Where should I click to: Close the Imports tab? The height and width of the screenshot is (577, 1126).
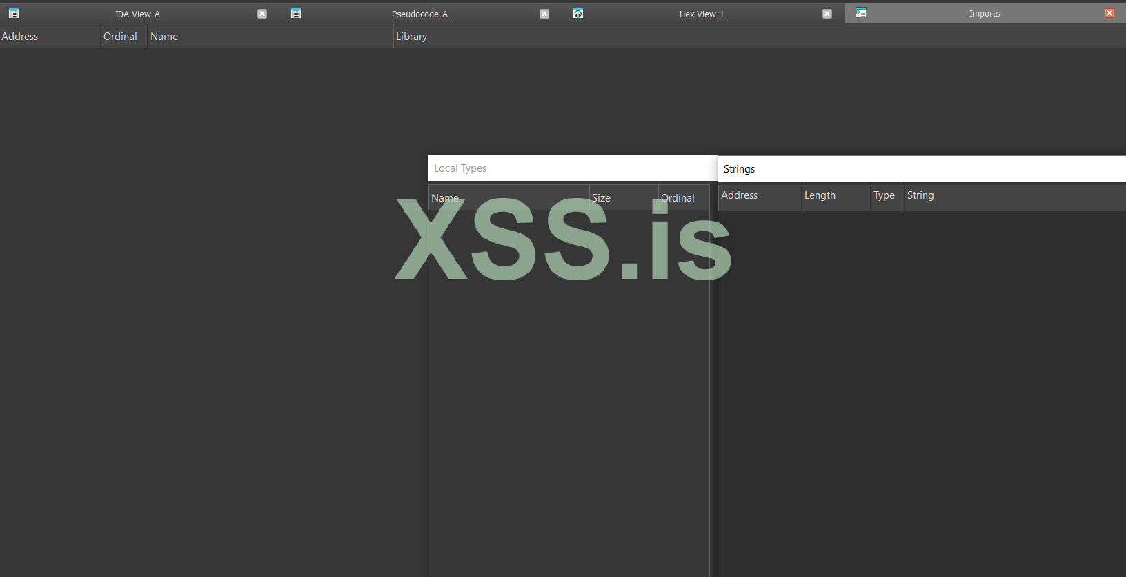point(1109,13)
